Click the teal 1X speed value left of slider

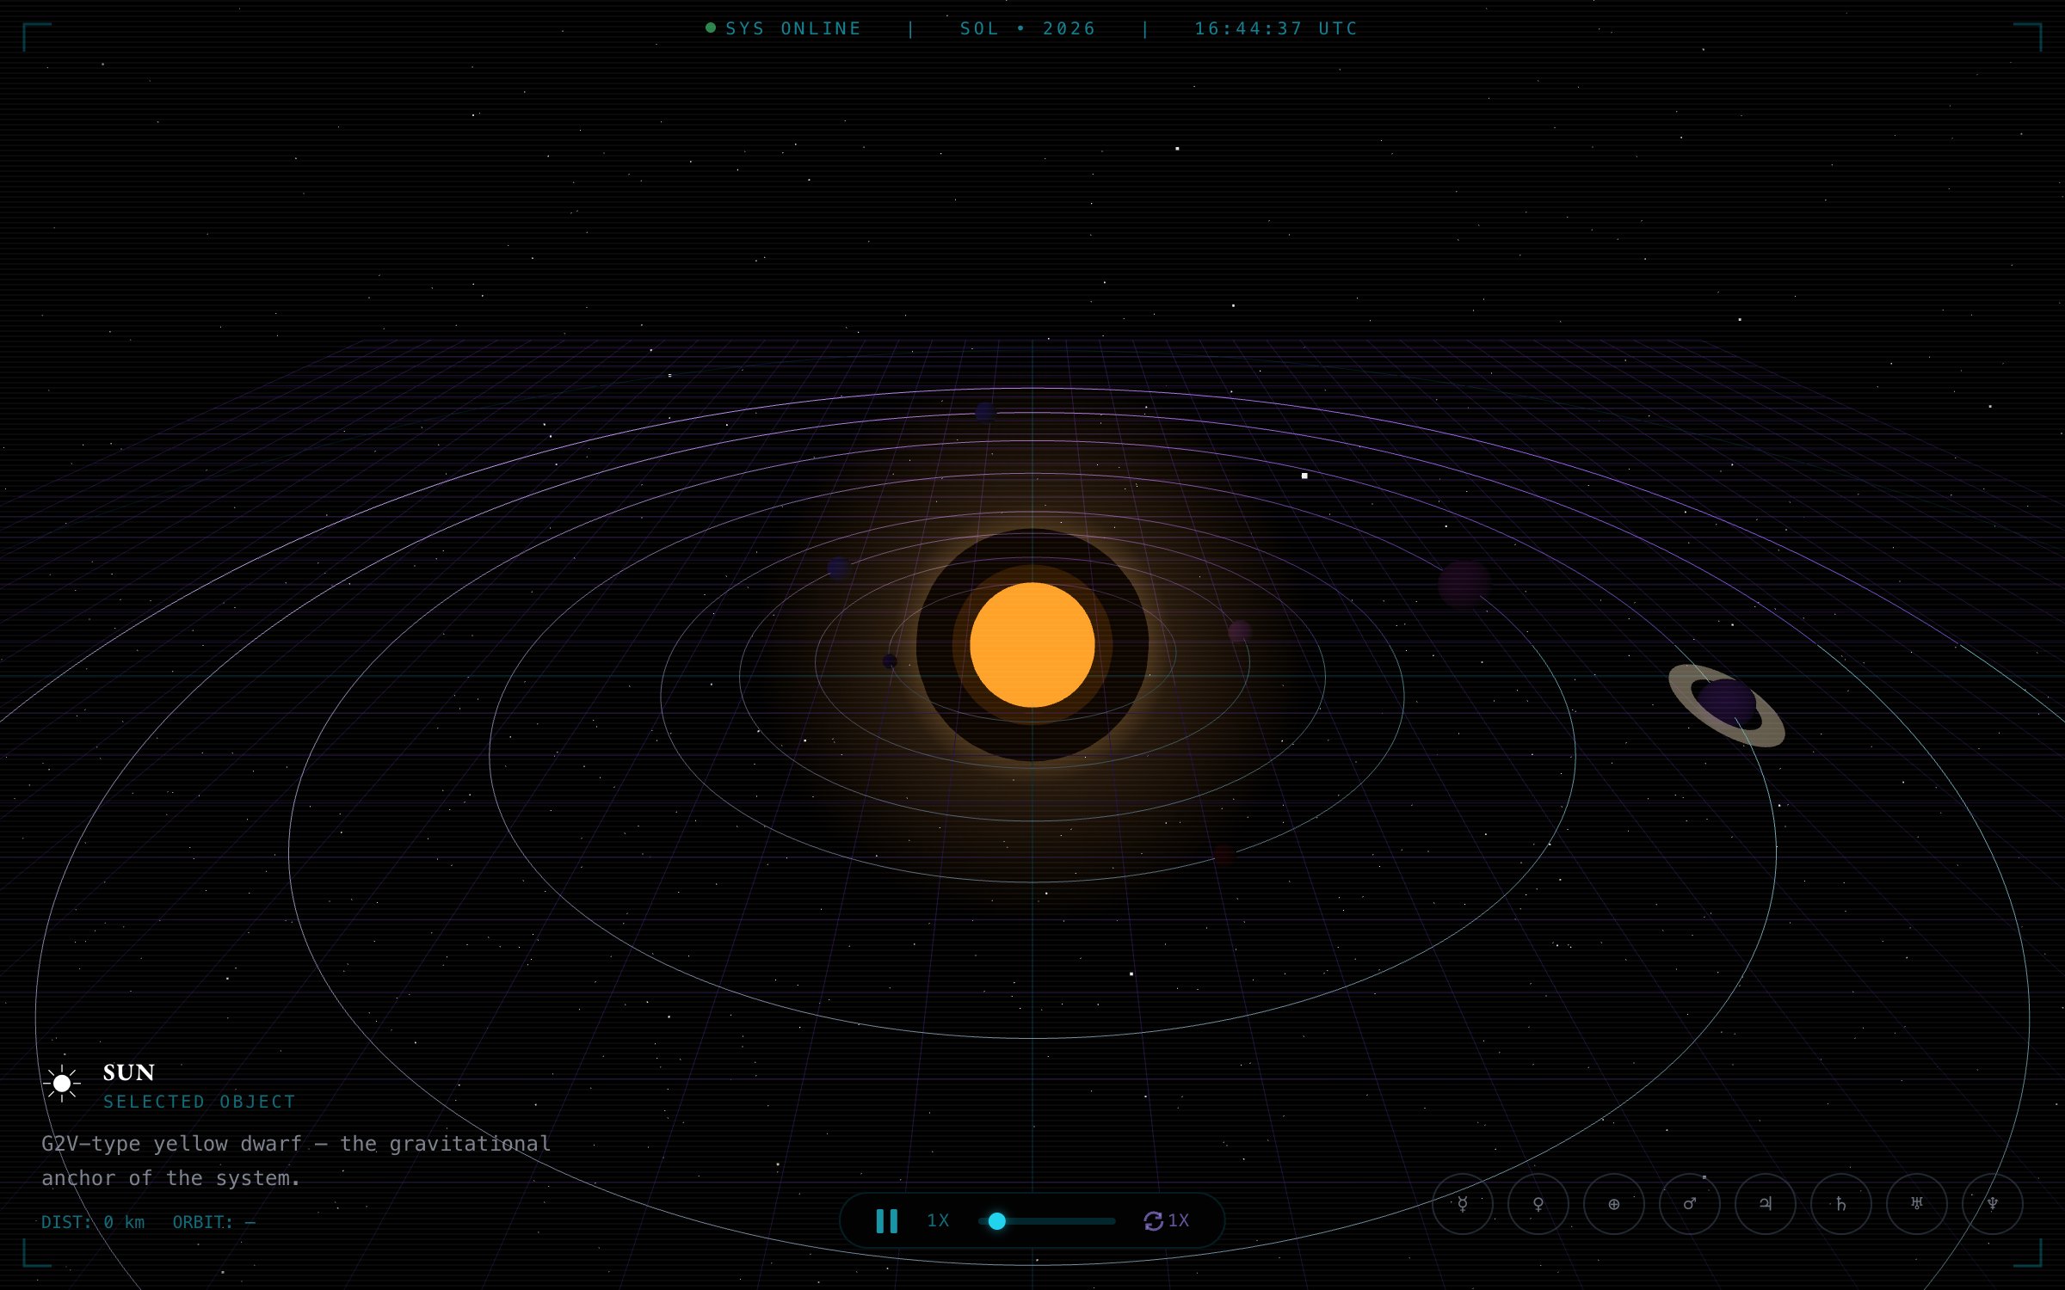click(x=938, y=1220)
